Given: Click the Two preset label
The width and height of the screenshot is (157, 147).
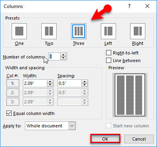Looking at the screenshot, I should point(49,43).
